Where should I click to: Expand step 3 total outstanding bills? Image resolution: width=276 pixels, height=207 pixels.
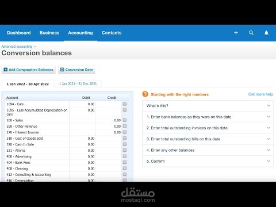pos(208,139)
